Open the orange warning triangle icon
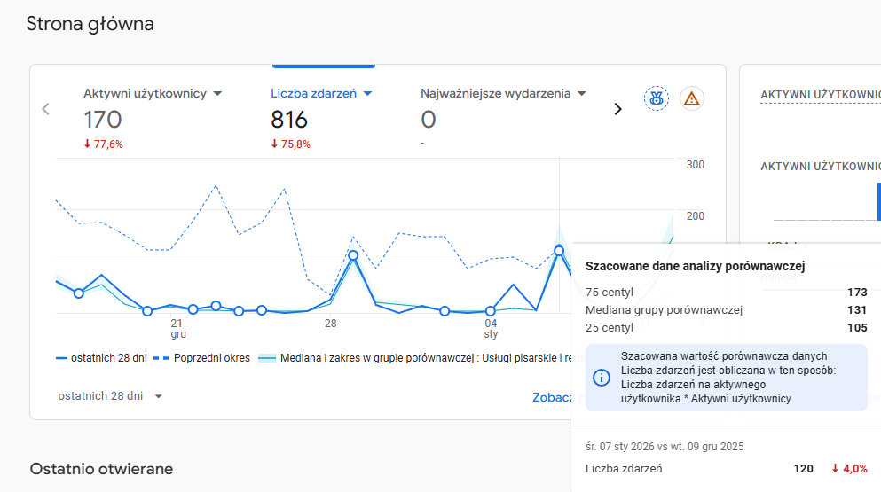 [x=692, y=99]
